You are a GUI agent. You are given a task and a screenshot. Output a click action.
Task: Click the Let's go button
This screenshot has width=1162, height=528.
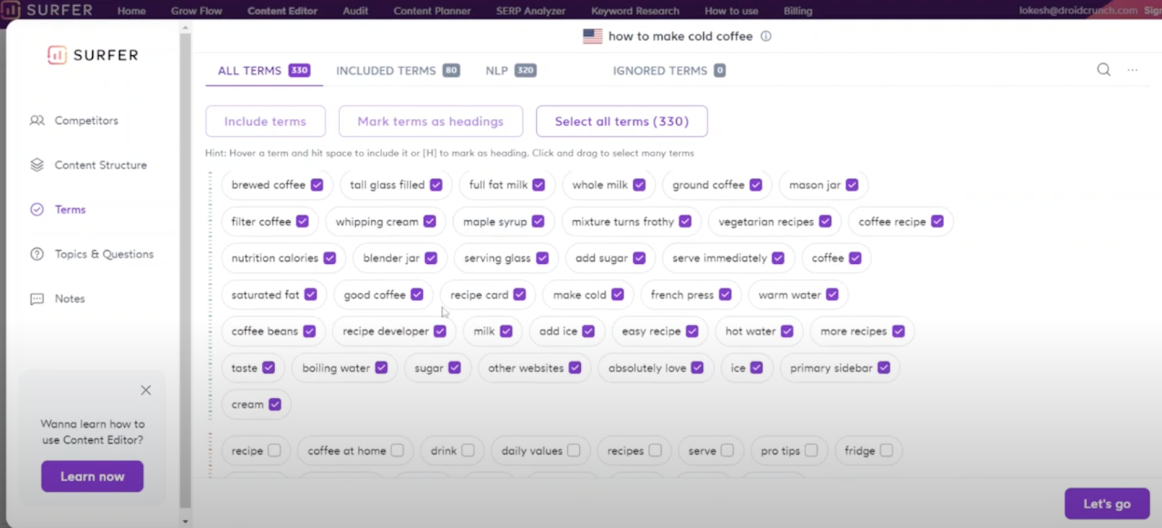coord(1107,503)
